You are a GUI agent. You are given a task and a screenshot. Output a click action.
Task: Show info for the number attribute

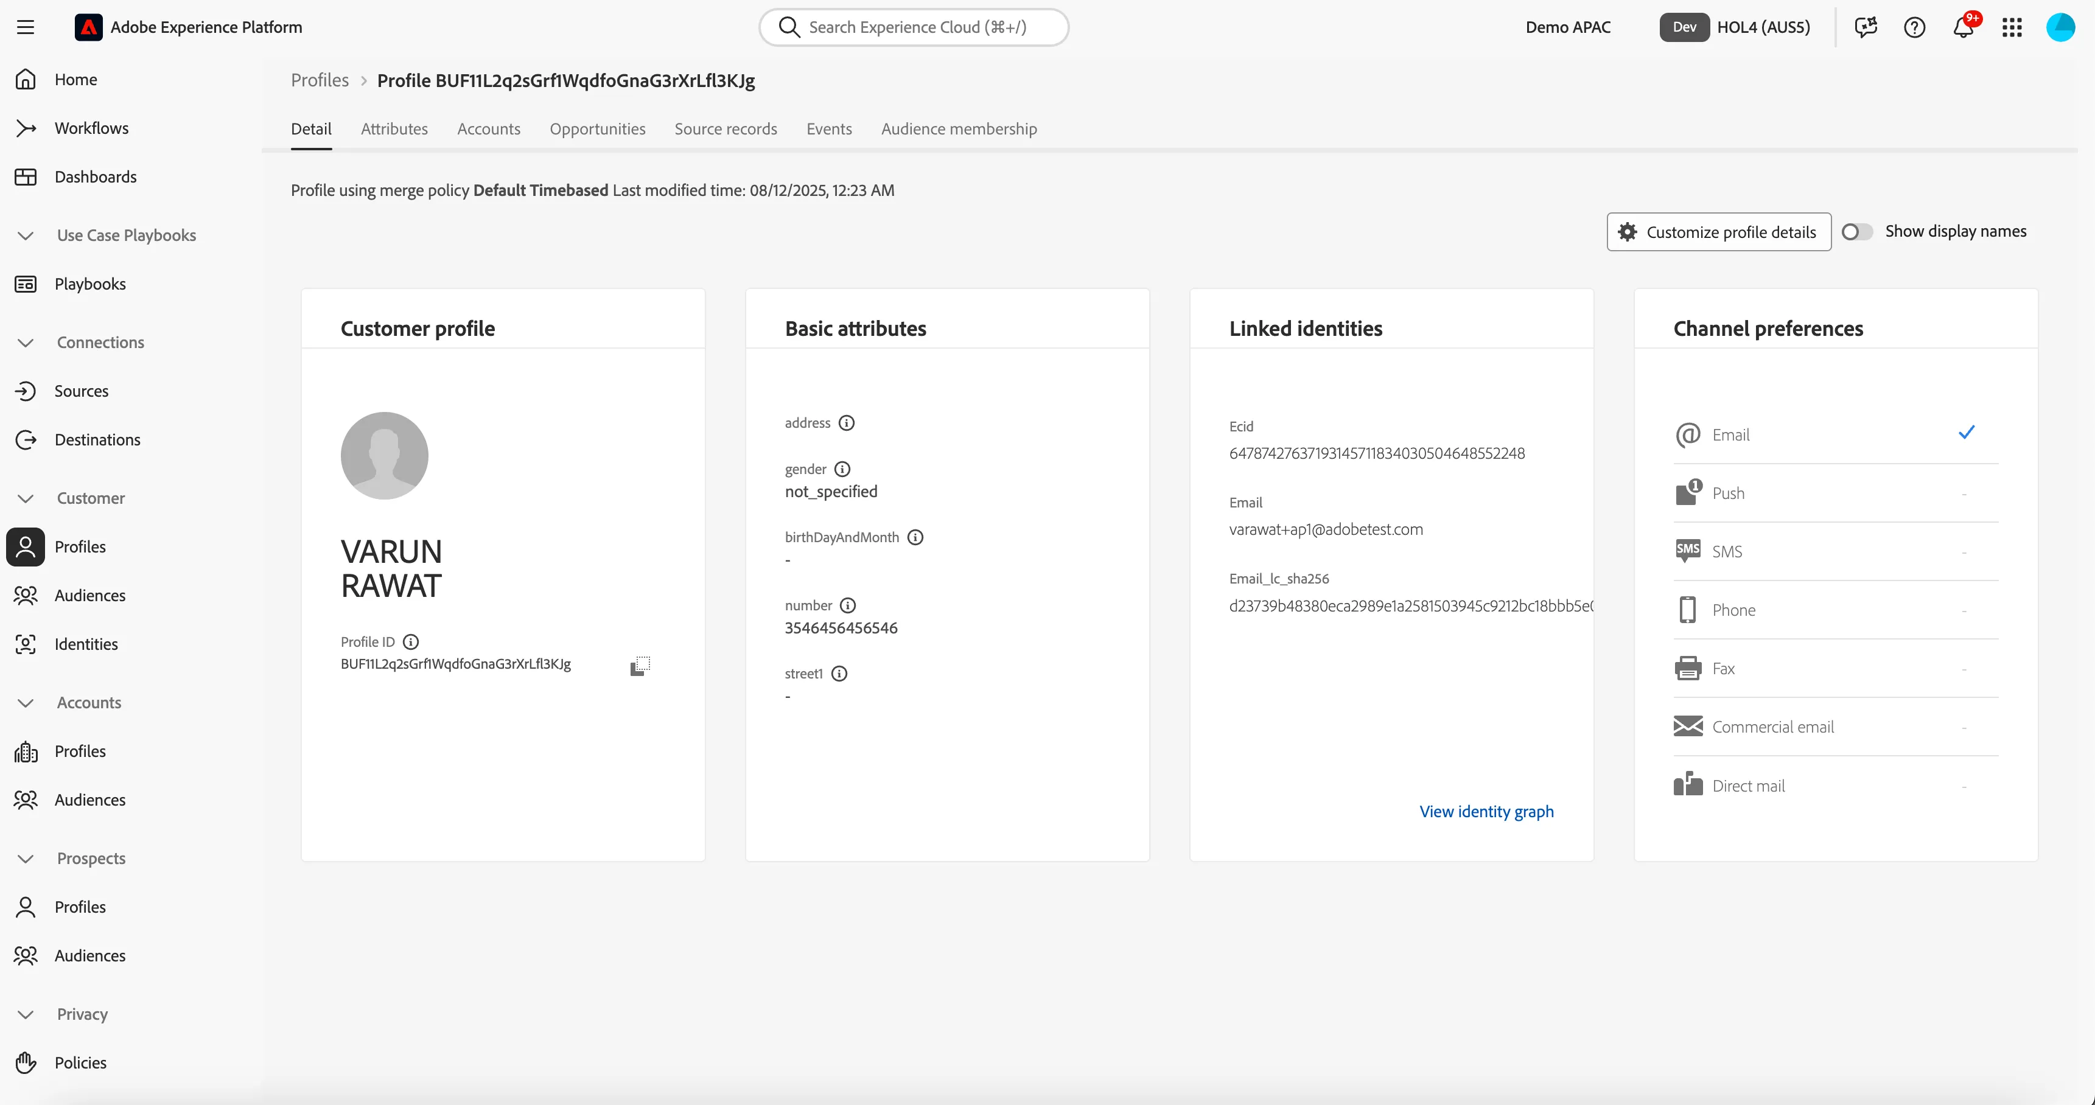(847, 606)
